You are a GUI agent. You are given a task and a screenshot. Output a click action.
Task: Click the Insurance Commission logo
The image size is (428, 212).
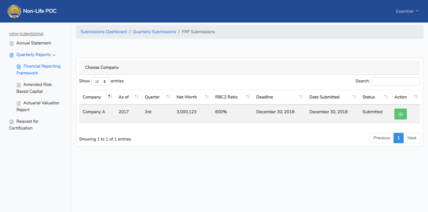click(14, 11)
